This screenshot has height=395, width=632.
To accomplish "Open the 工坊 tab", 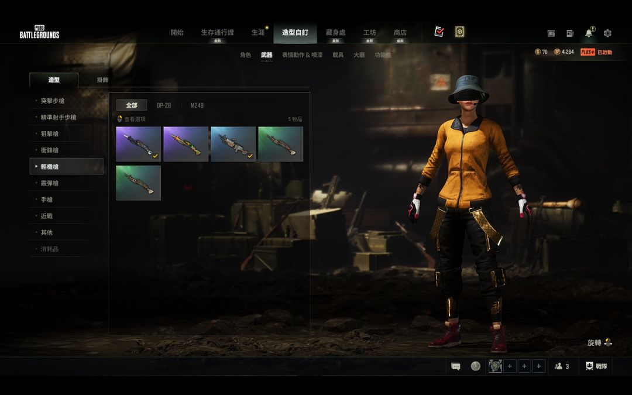I will [369, 33].
